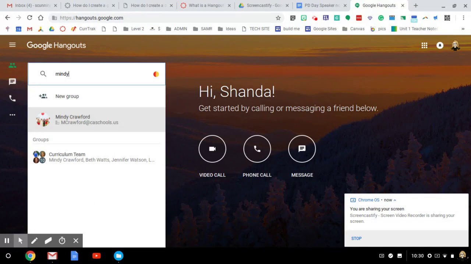Viewport: 471px width, 264px height.
Task: Open the Google Sites bookmark
Action: coord(321,29)
